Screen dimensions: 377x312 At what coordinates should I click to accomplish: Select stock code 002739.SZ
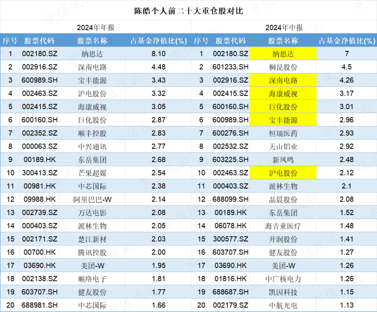point(40,212)
